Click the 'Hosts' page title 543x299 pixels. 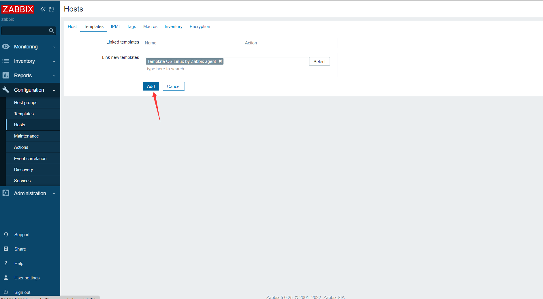[74, 9]
